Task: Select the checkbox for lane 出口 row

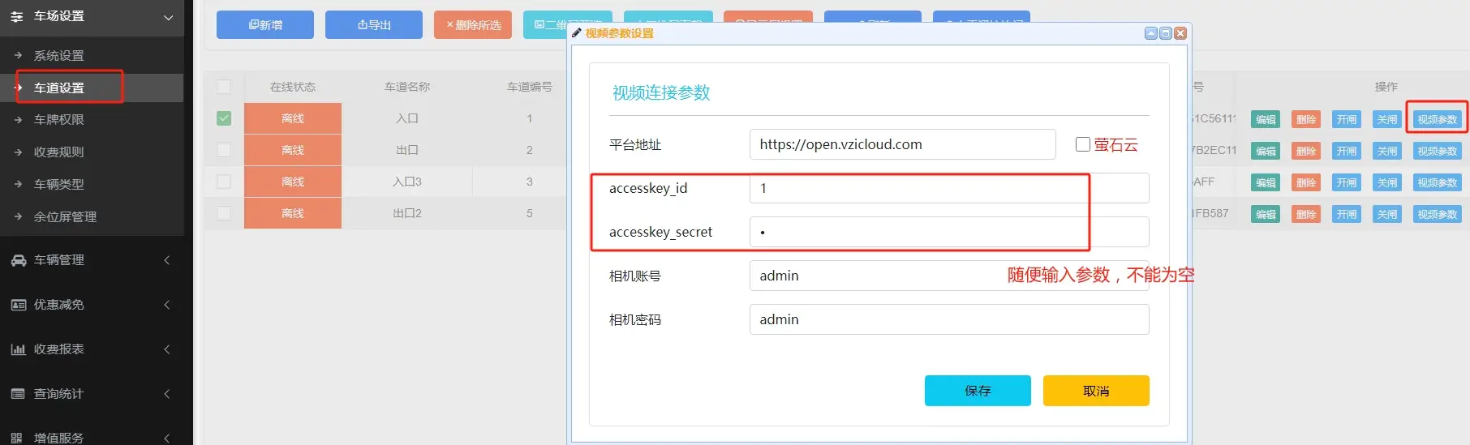Action: coord(224,150)
